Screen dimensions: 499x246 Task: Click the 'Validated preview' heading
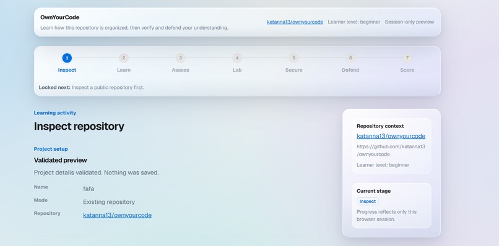pyautogui.click(x=60, y=160)
